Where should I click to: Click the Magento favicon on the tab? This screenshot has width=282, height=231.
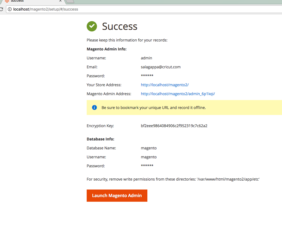coord(7,1)
